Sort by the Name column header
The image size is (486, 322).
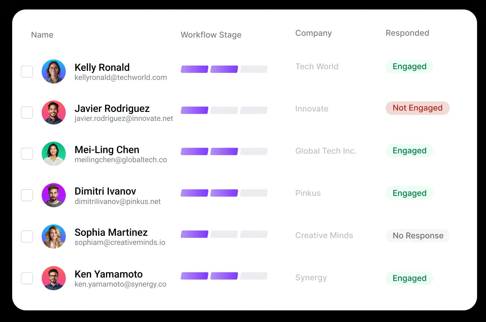tap(42, 35)
